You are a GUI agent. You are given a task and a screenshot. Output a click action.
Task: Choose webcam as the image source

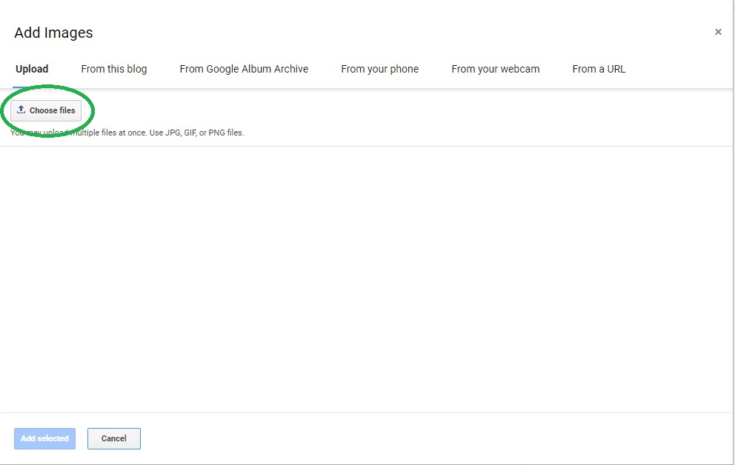pos(495,69)
